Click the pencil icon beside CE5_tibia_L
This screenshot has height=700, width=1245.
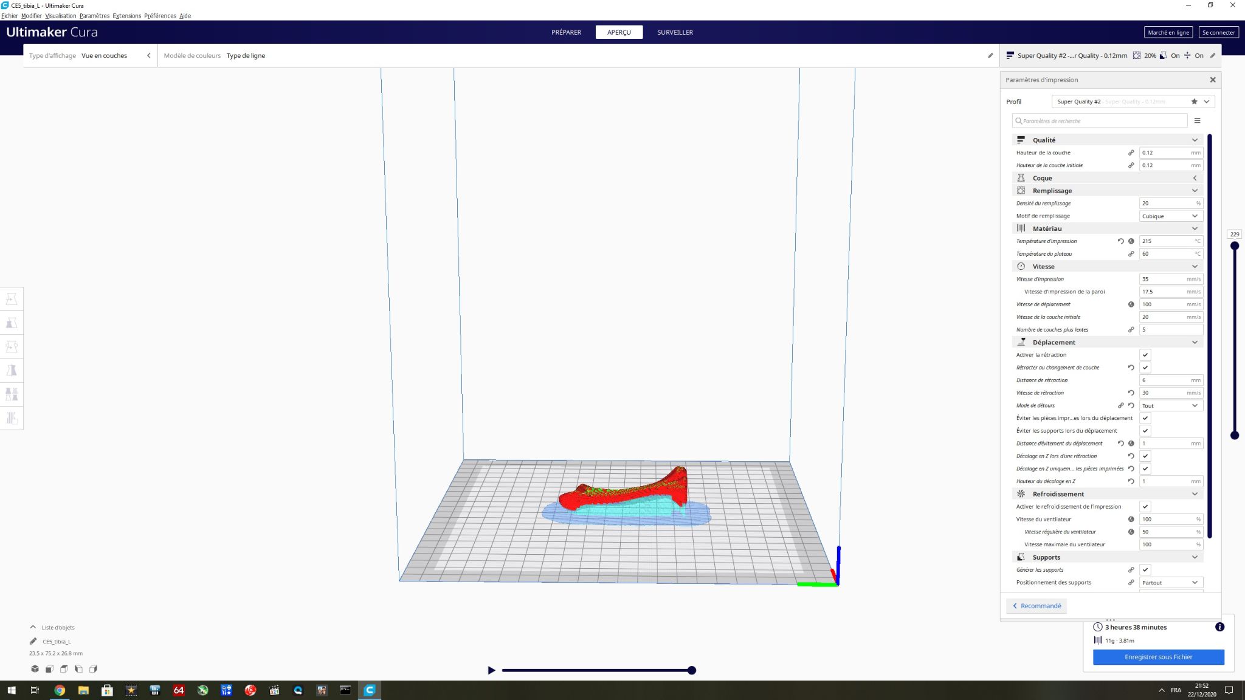click(33, 641)
